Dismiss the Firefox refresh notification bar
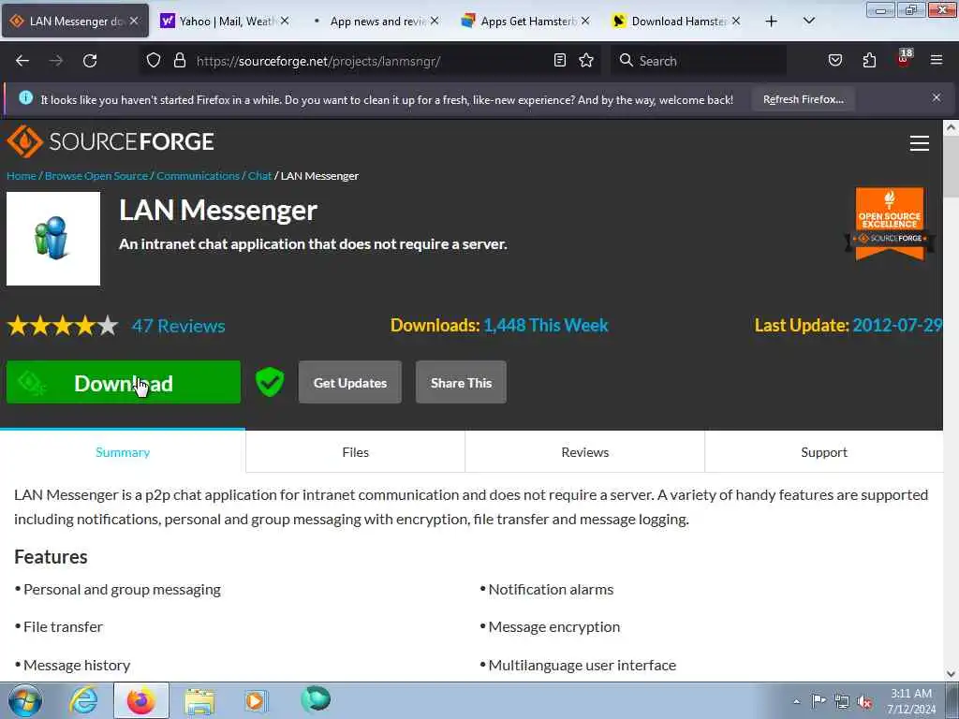 (937, 97)
